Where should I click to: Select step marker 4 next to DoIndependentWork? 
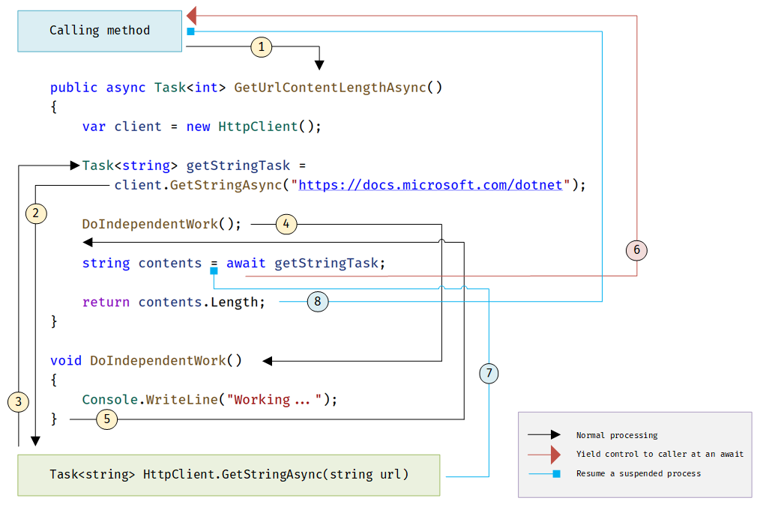coord(286,224)
